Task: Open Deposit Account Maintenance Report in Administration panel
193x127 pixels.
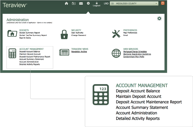Action: (x=35, y=57)
